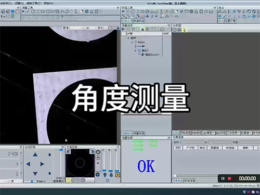Select the point measure tool
Viewport: 260px width, 195px height.
click(23, 11)
